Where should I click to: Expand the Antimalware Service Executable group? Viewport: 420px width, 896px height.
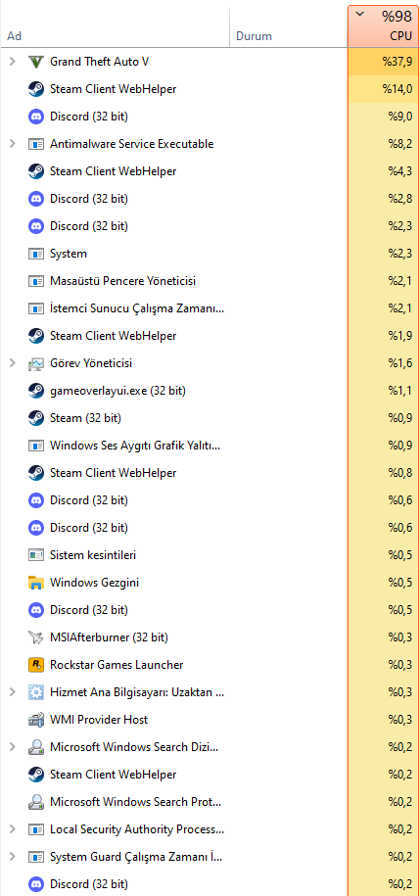coord(13,144)
